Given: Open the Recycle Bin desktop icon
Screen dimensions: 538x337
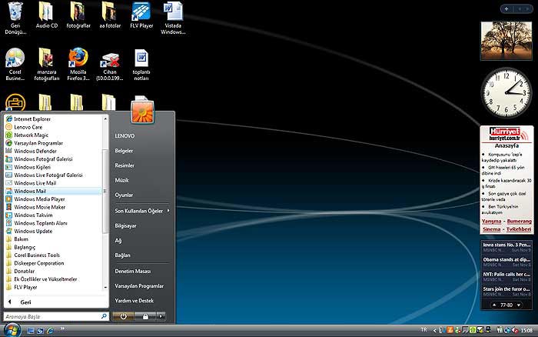Looking at the screenshot, I should coord(15,18).
